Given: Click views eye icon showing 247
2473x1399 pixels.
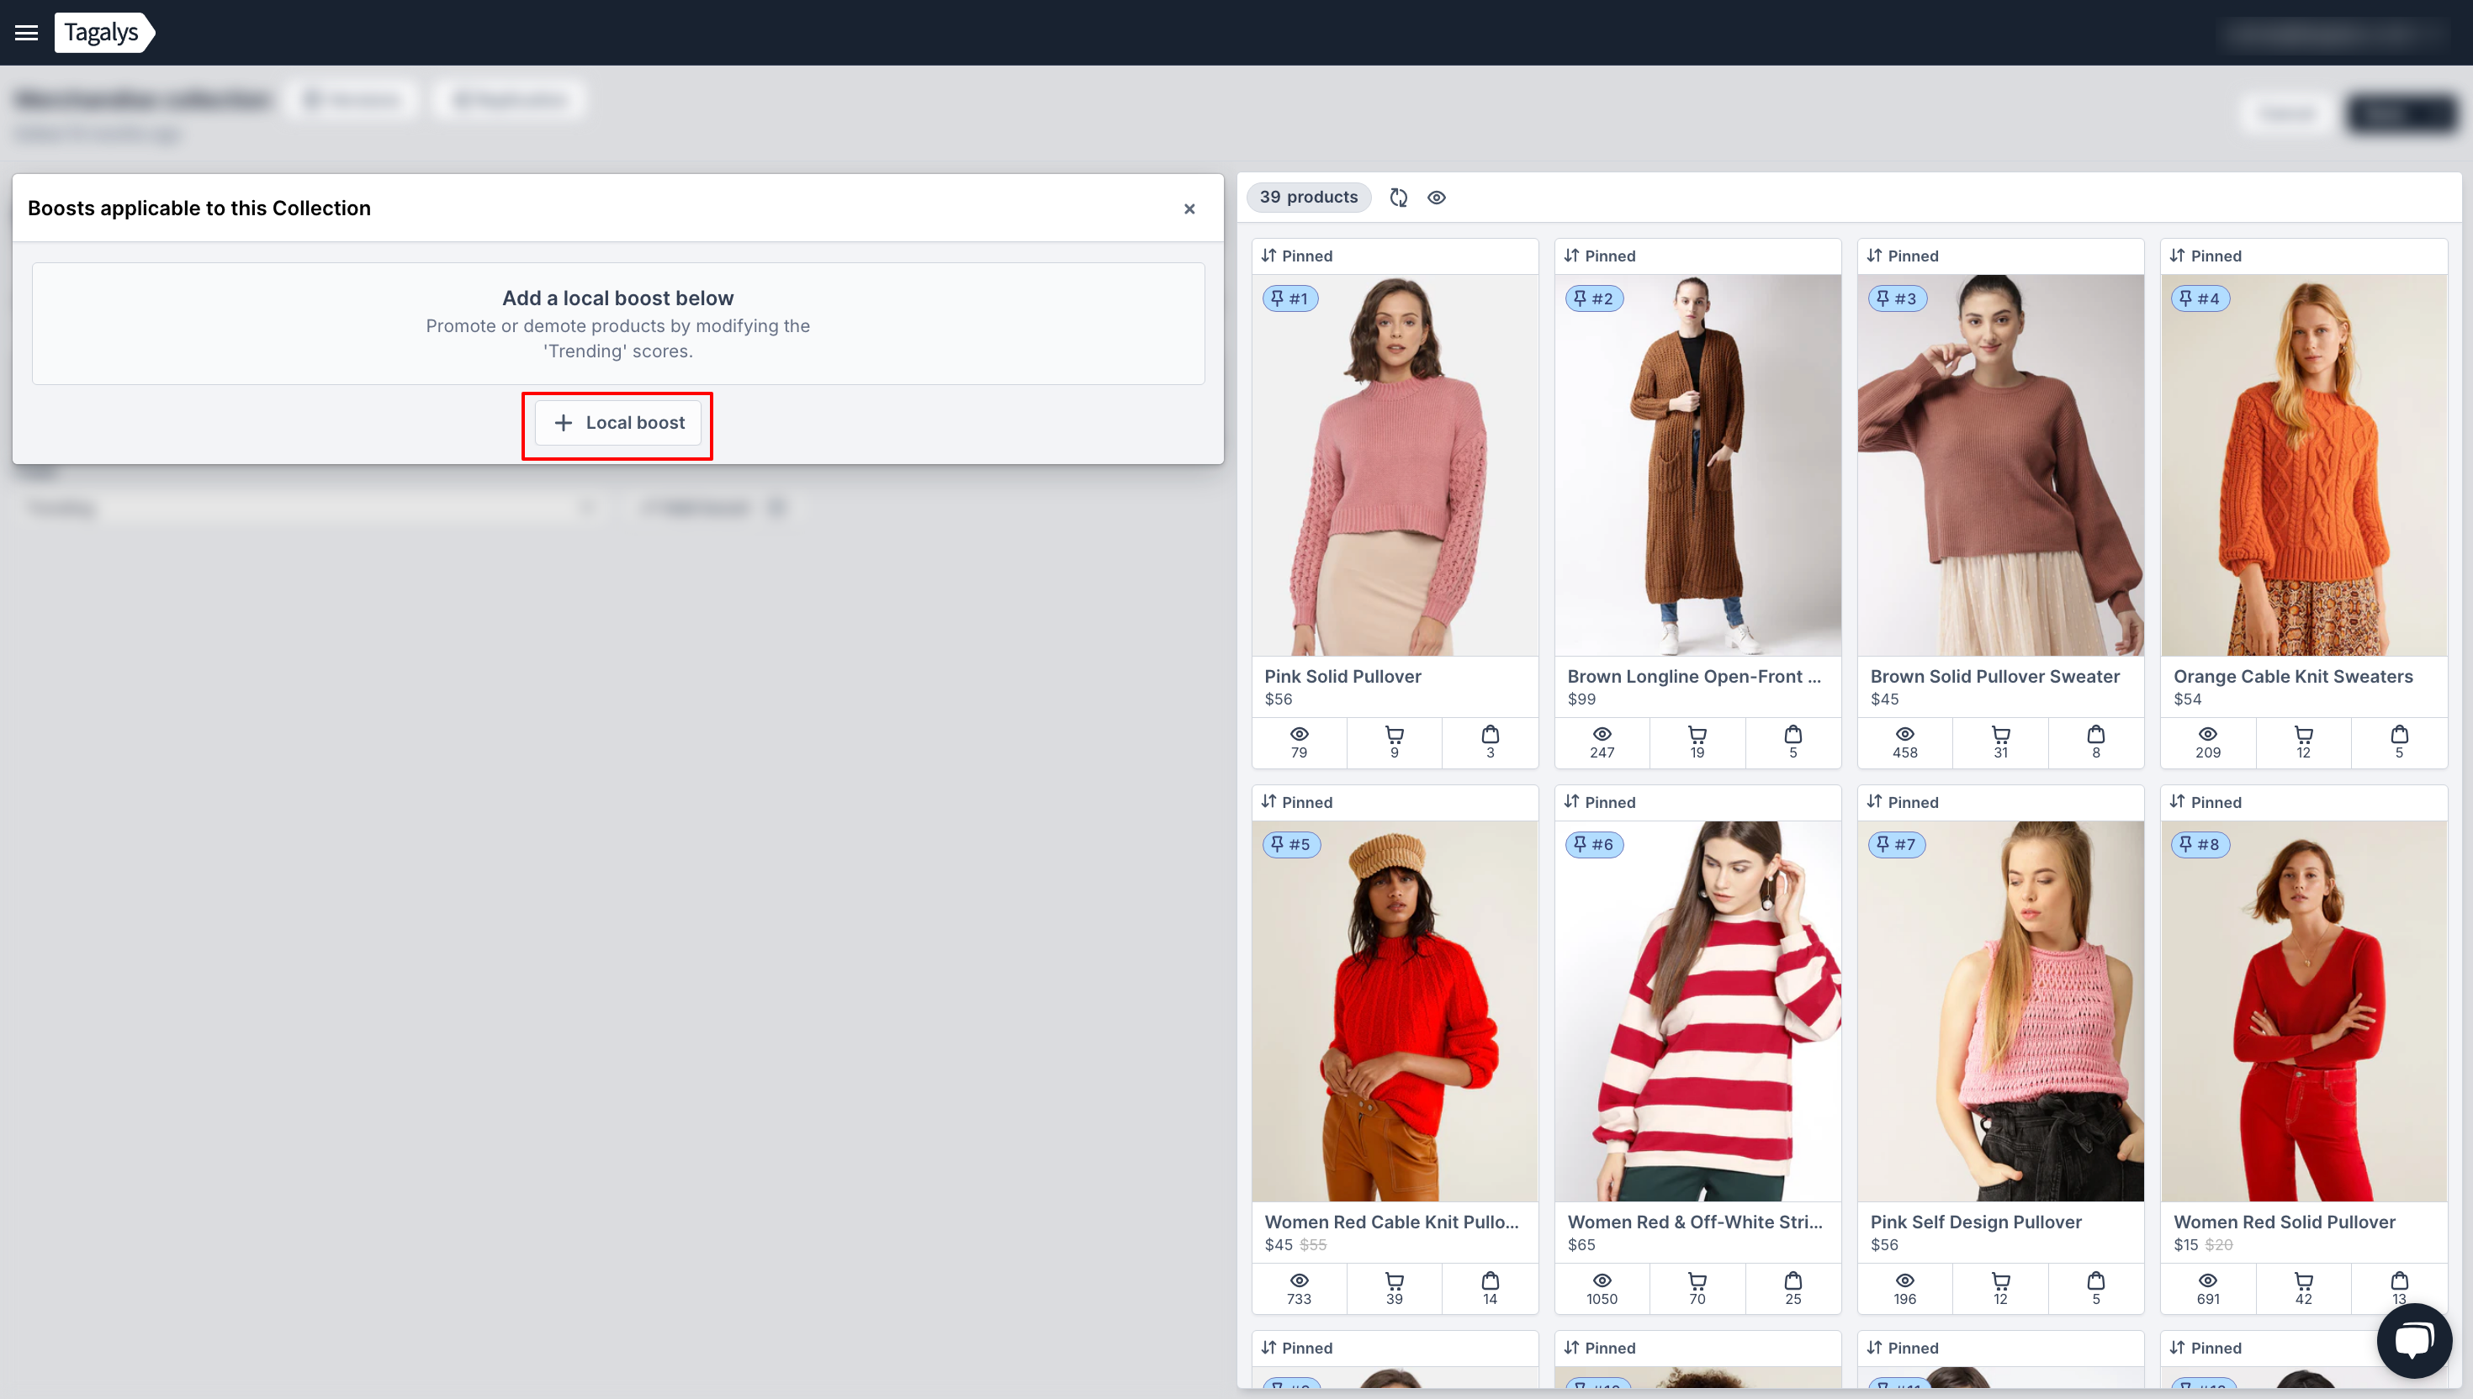Looking at the screenshot, I should tap(1602, 735).
